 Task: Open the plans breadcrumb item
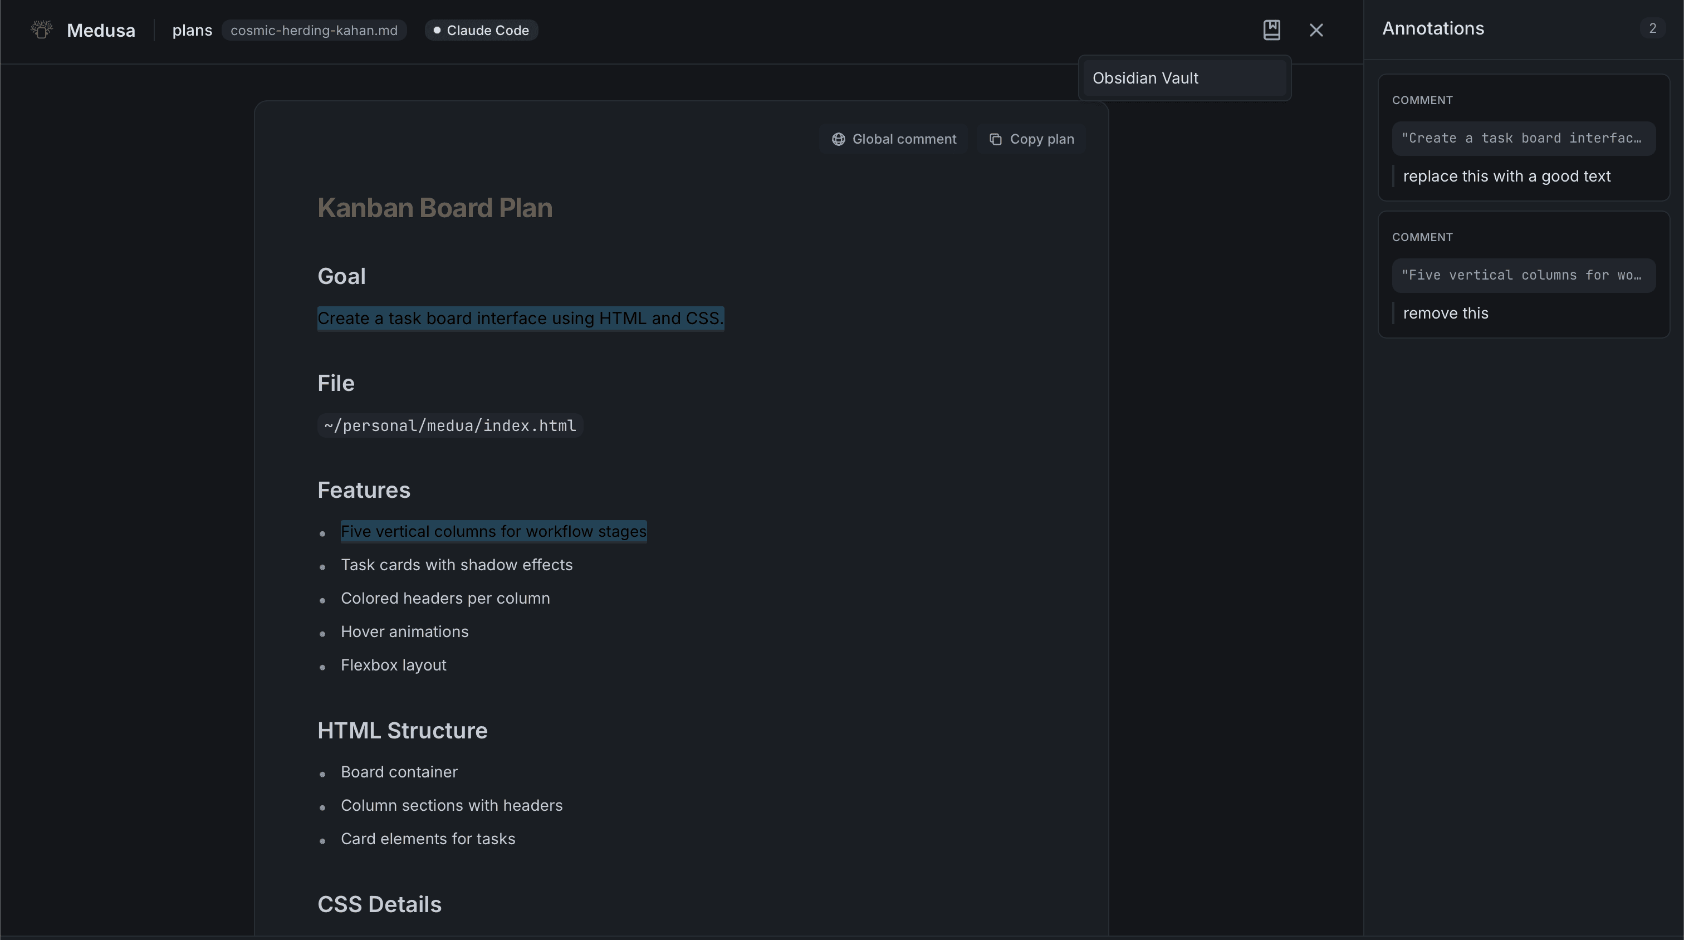pos(192,30)
